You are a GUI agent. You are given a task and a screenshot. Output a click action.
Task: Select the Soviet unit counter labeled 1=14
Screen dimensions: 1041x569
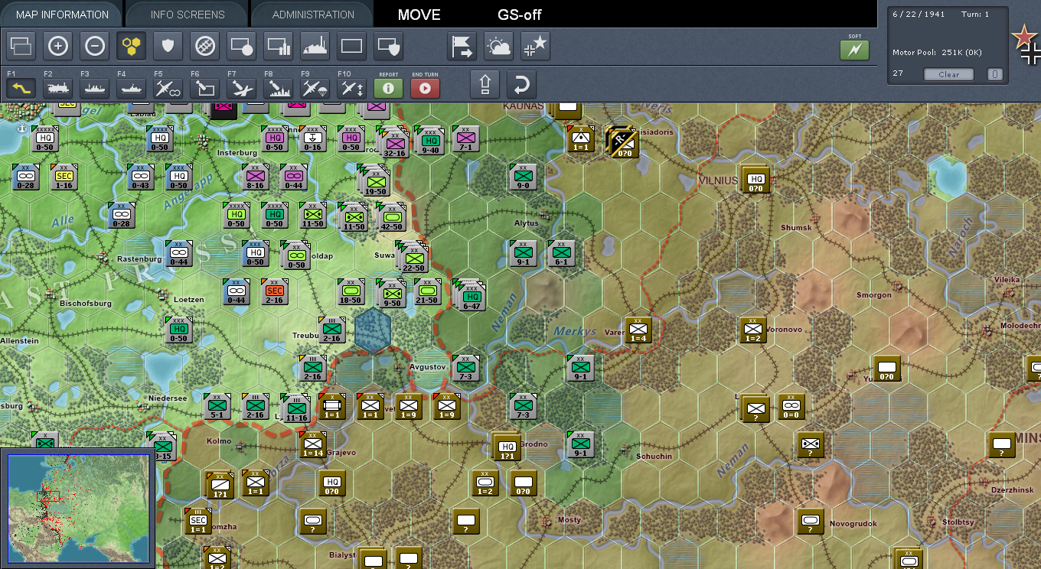coord(312,444)
